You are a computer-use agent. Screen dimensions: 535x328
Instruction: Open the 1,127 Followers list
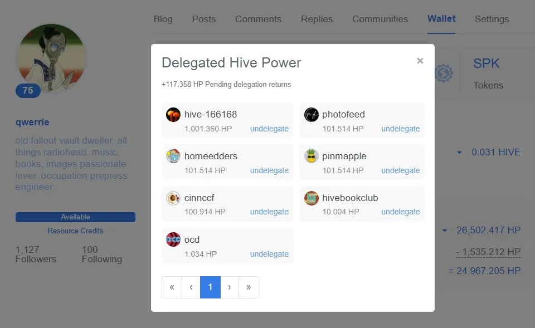(36, 254)
